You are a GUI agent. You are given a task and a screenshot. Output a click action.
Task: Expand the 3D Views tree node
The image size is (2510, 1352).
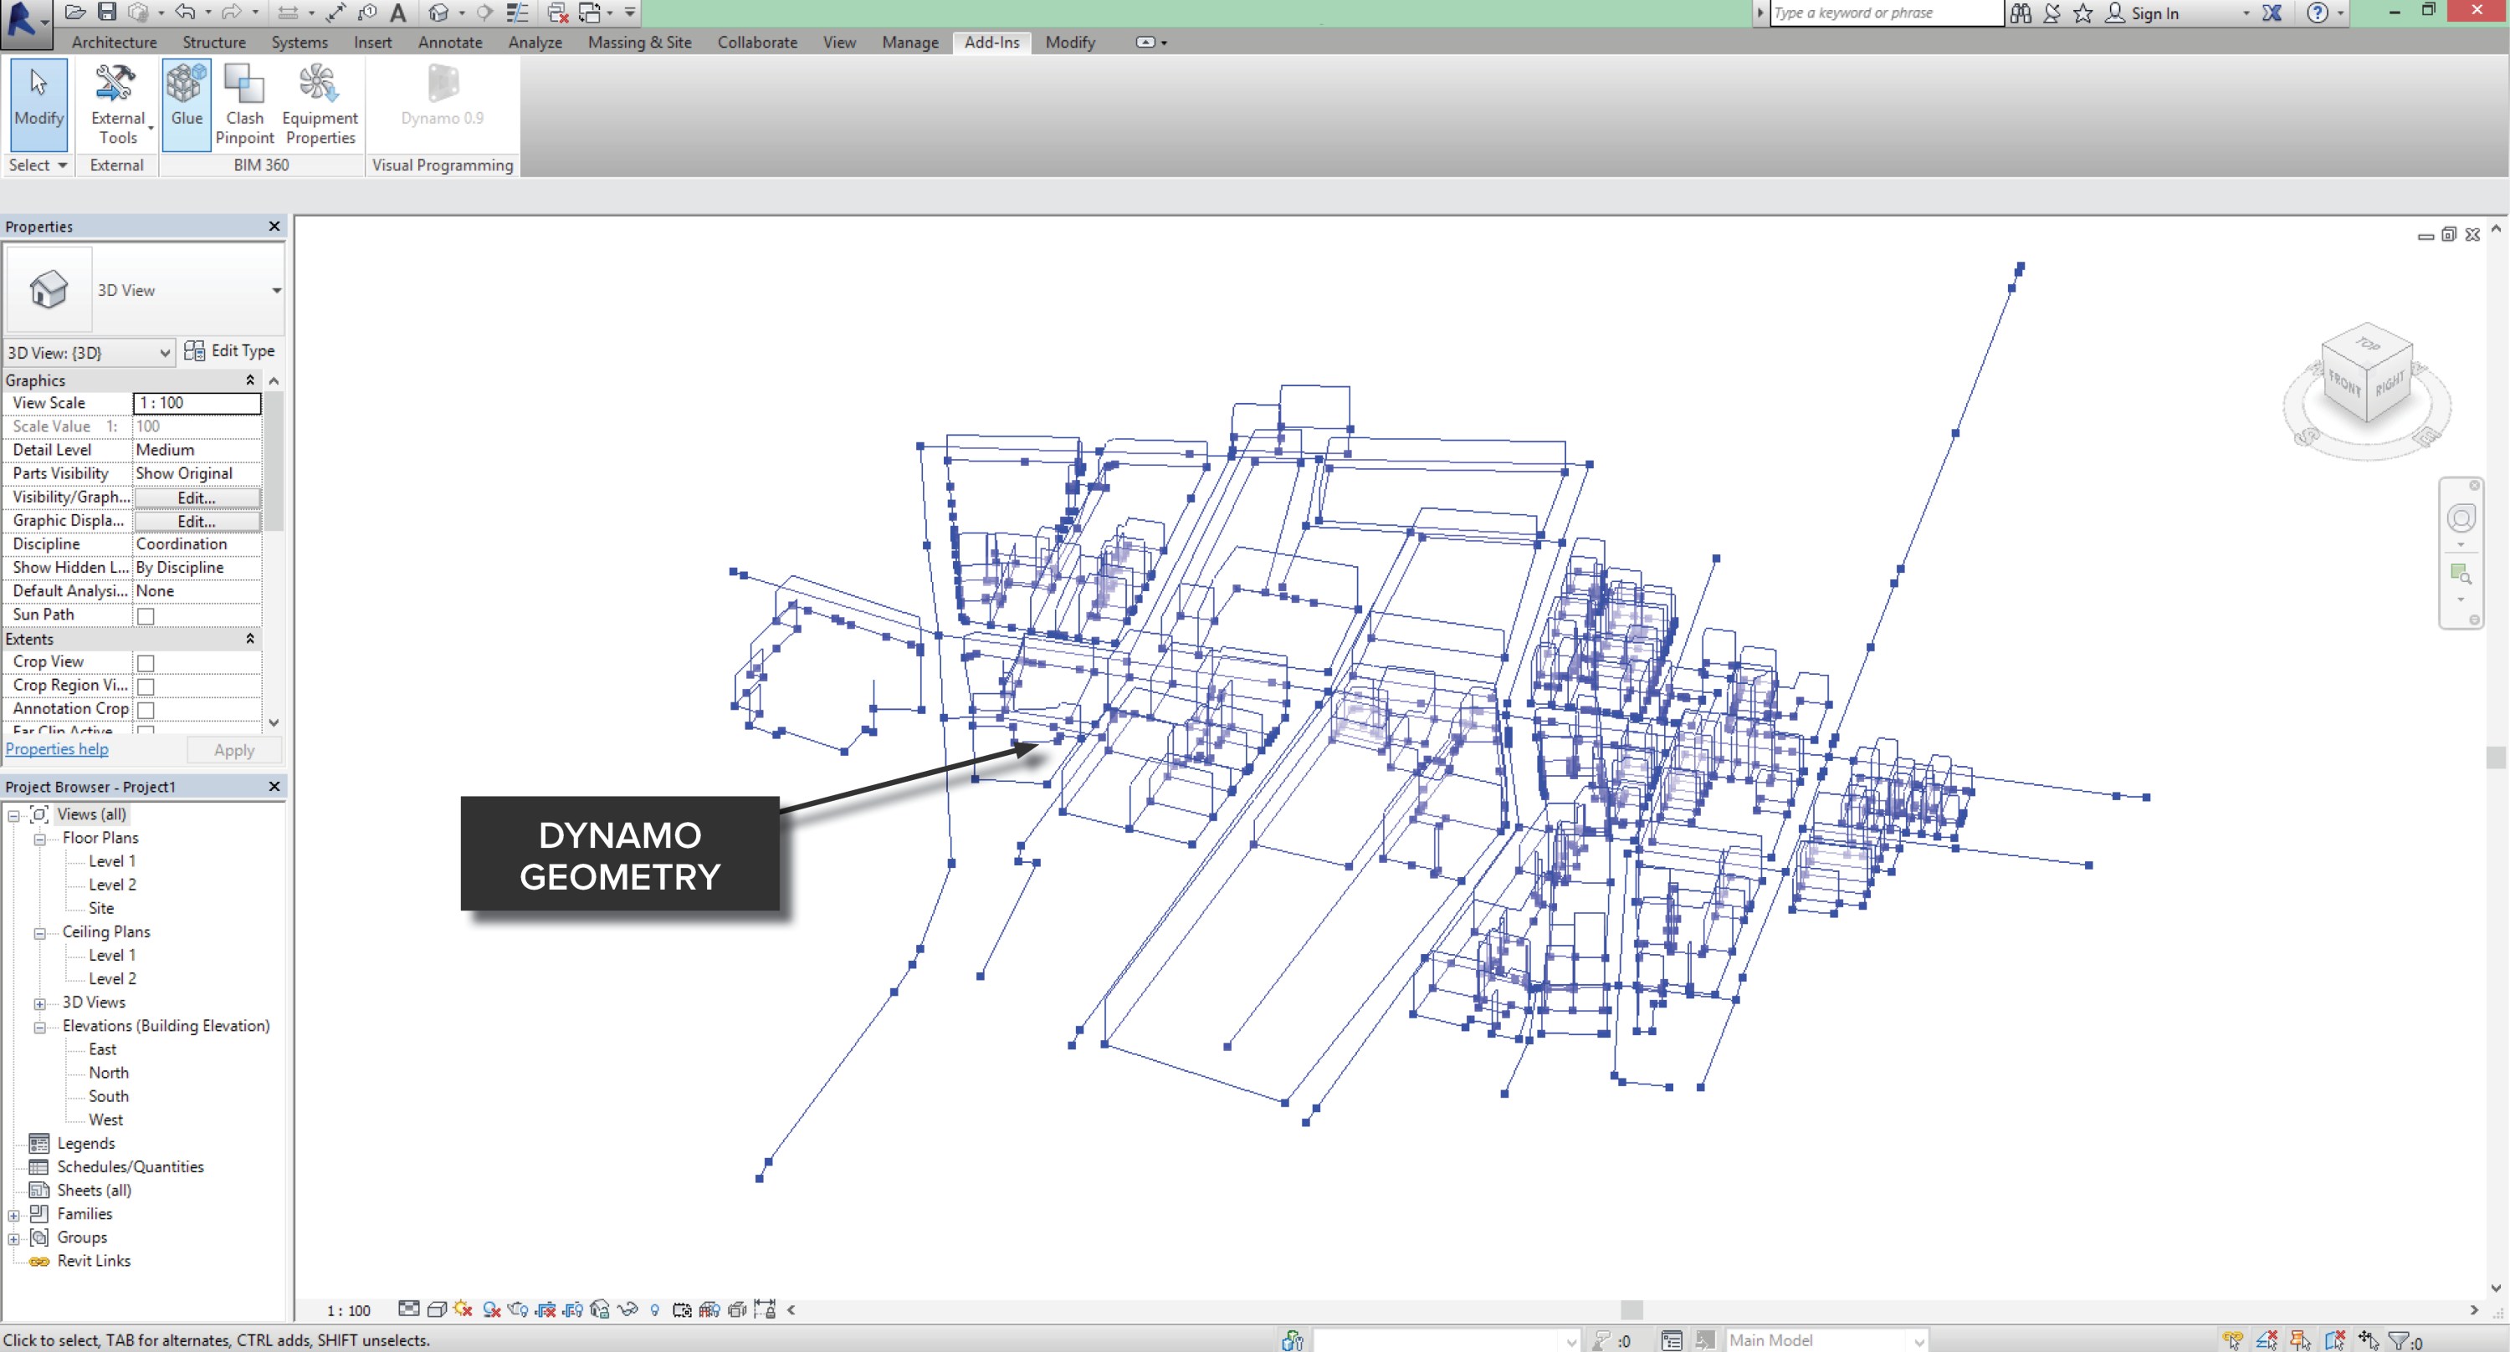coord(40,1003)
